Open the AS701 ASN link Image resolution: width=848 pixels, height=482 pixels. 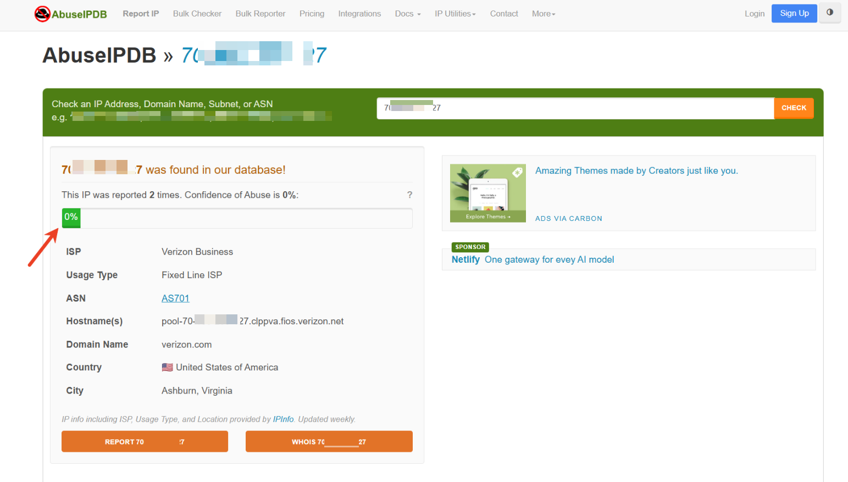click(175, 298)
